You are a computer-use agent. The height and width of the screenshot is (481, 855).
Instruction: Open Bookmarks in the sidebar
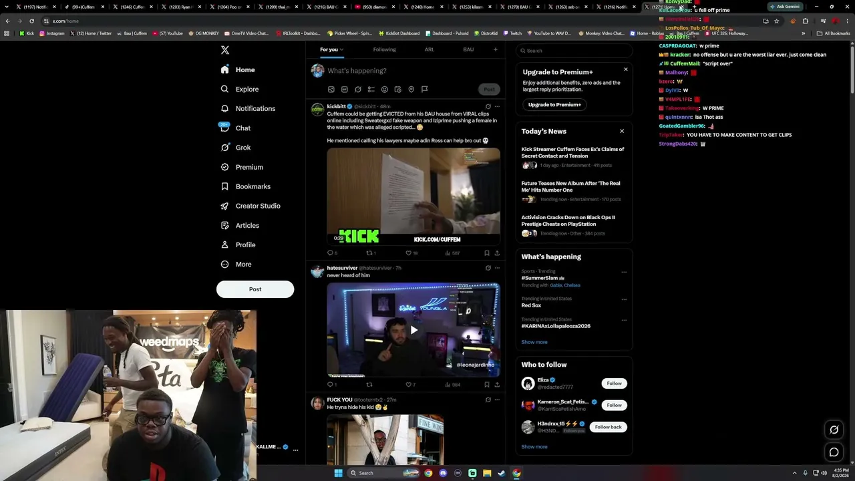coord(245,186)
